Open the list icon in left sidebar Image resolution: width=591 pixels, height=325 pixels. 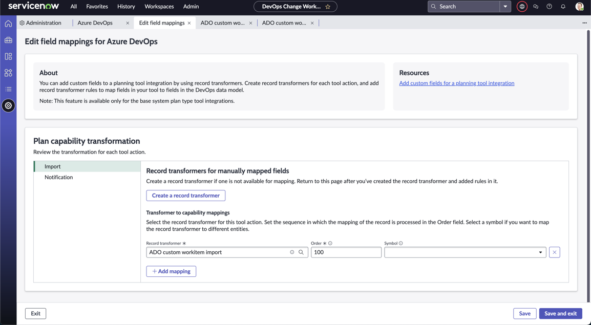(x=8, y=89)
